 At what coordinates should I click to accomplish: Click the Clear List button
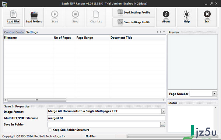point(96,17)
